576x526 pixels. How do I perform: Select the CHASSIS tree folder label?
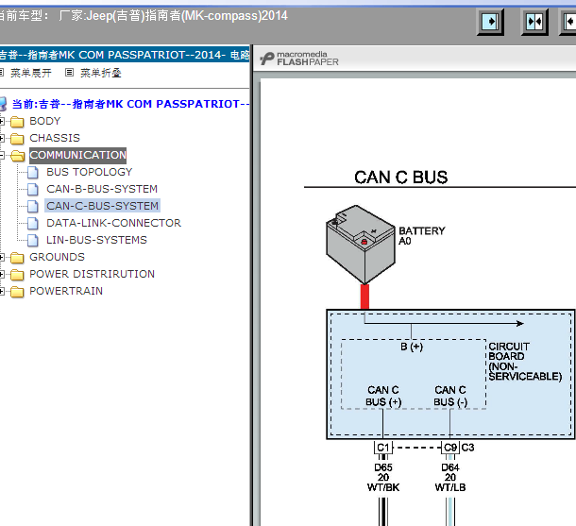(x=55, y=138)
